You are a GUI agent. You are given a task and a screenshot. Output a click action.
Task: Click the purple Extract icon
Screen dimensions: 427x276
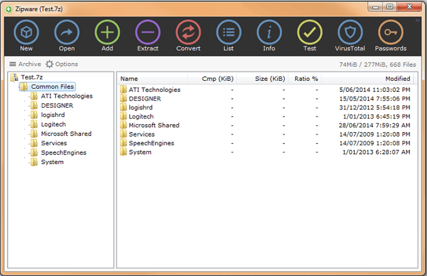pyautogui.click(x=148, y=33)
